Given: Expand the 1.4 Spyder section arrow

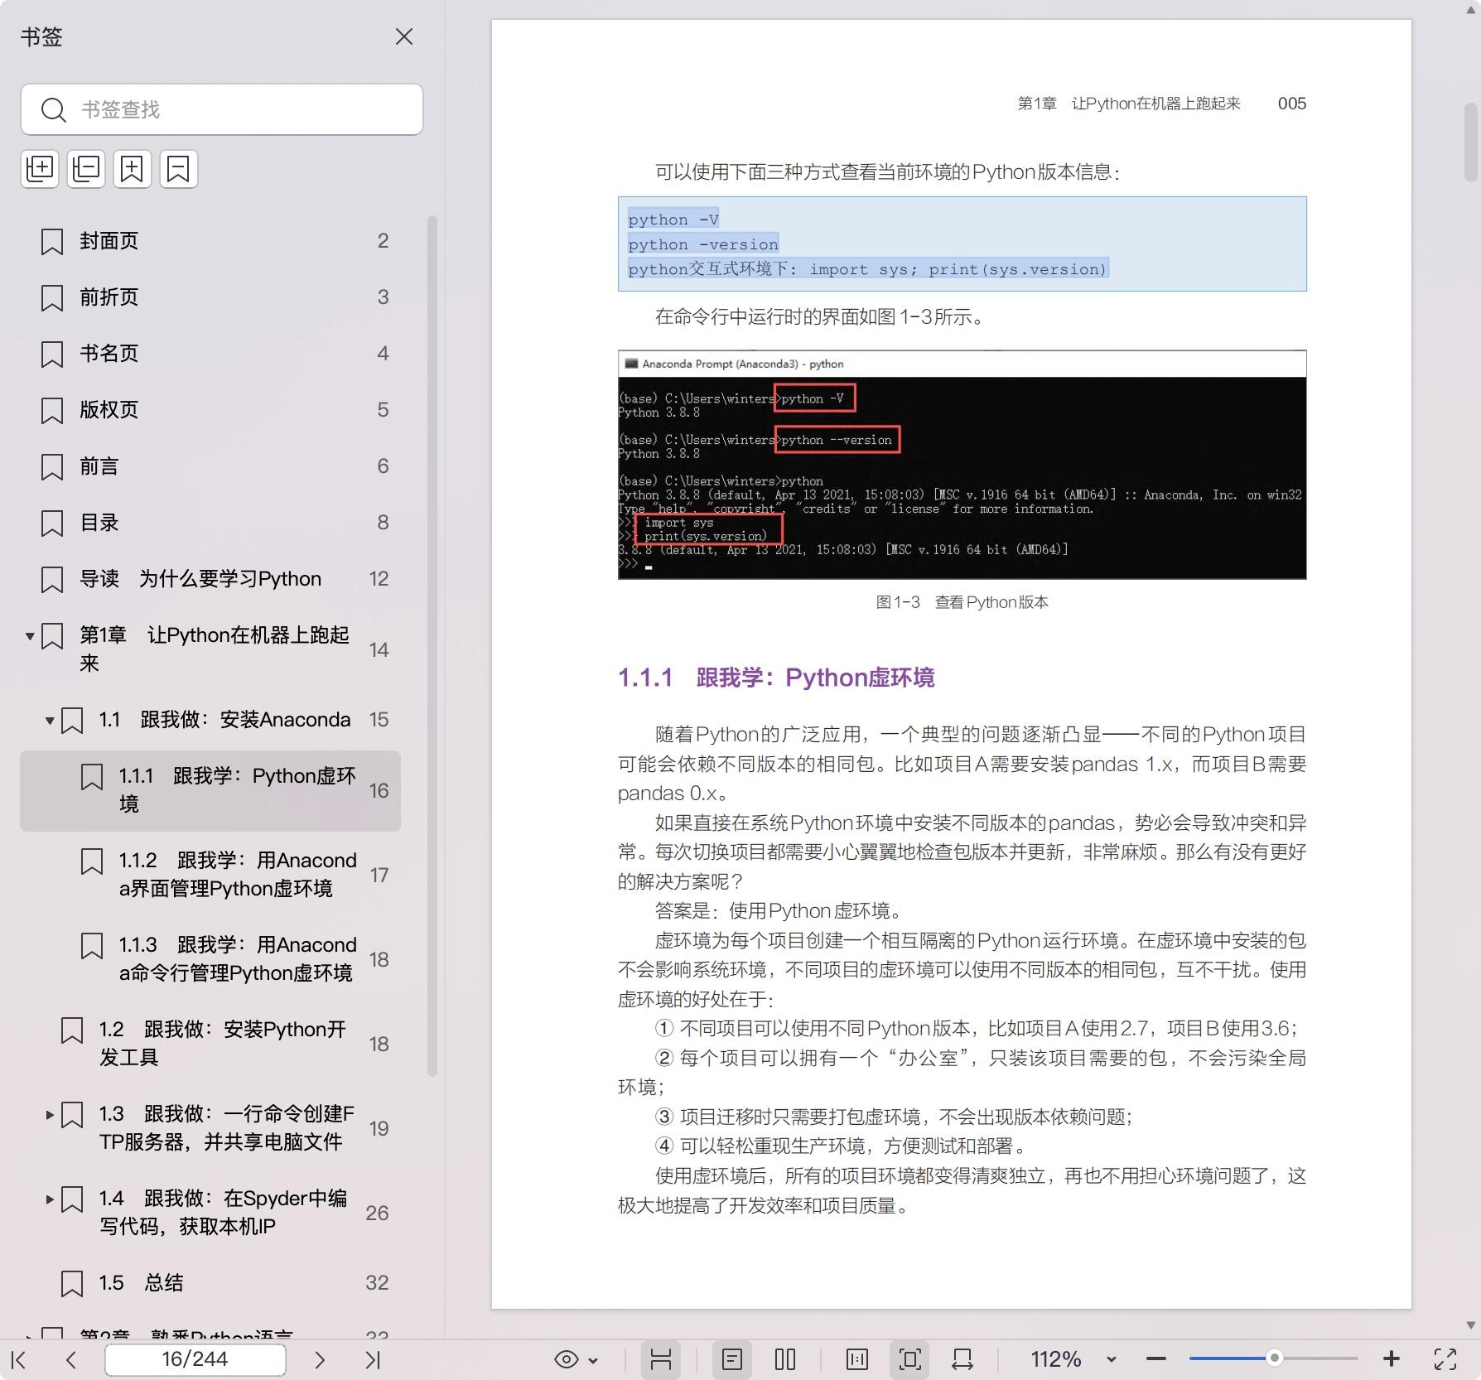Looking at the screenshot, I should pos(50,1199).
